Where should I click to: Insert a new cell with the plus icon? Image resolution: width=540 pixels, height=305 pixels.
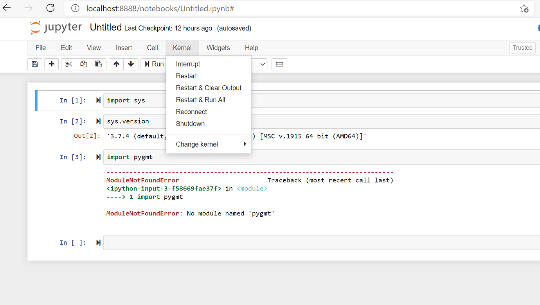(51, 64)
